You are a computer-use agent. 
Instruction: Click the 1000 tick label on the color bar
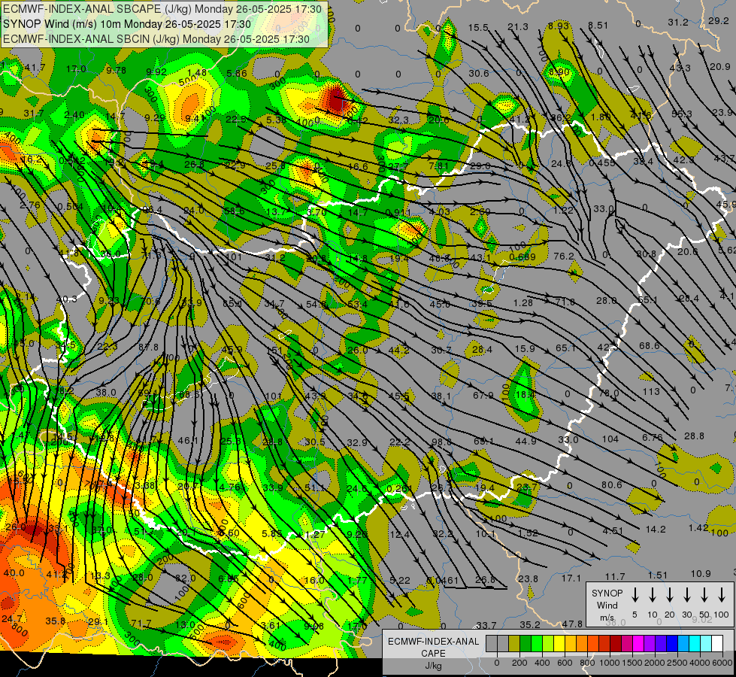[x=610, y=663]
